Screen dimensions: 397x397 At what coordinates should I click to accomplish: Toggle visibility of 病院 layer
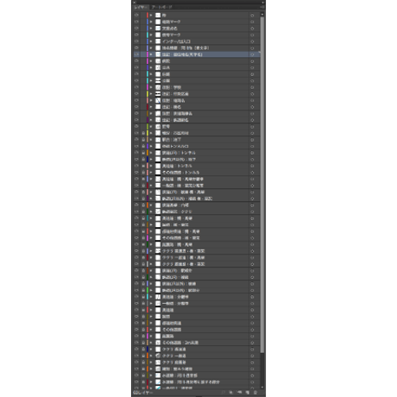[x=136, y=61]
